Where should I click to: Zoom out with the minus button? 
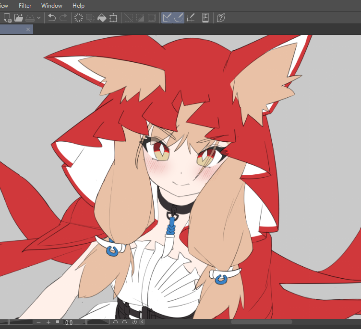tap(38, 322)
